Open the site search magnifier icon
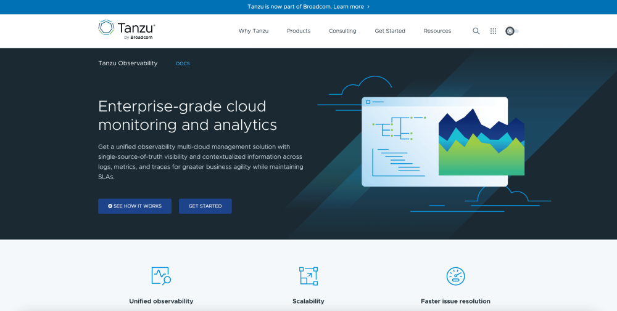617x311 pixels. point(476,31)
